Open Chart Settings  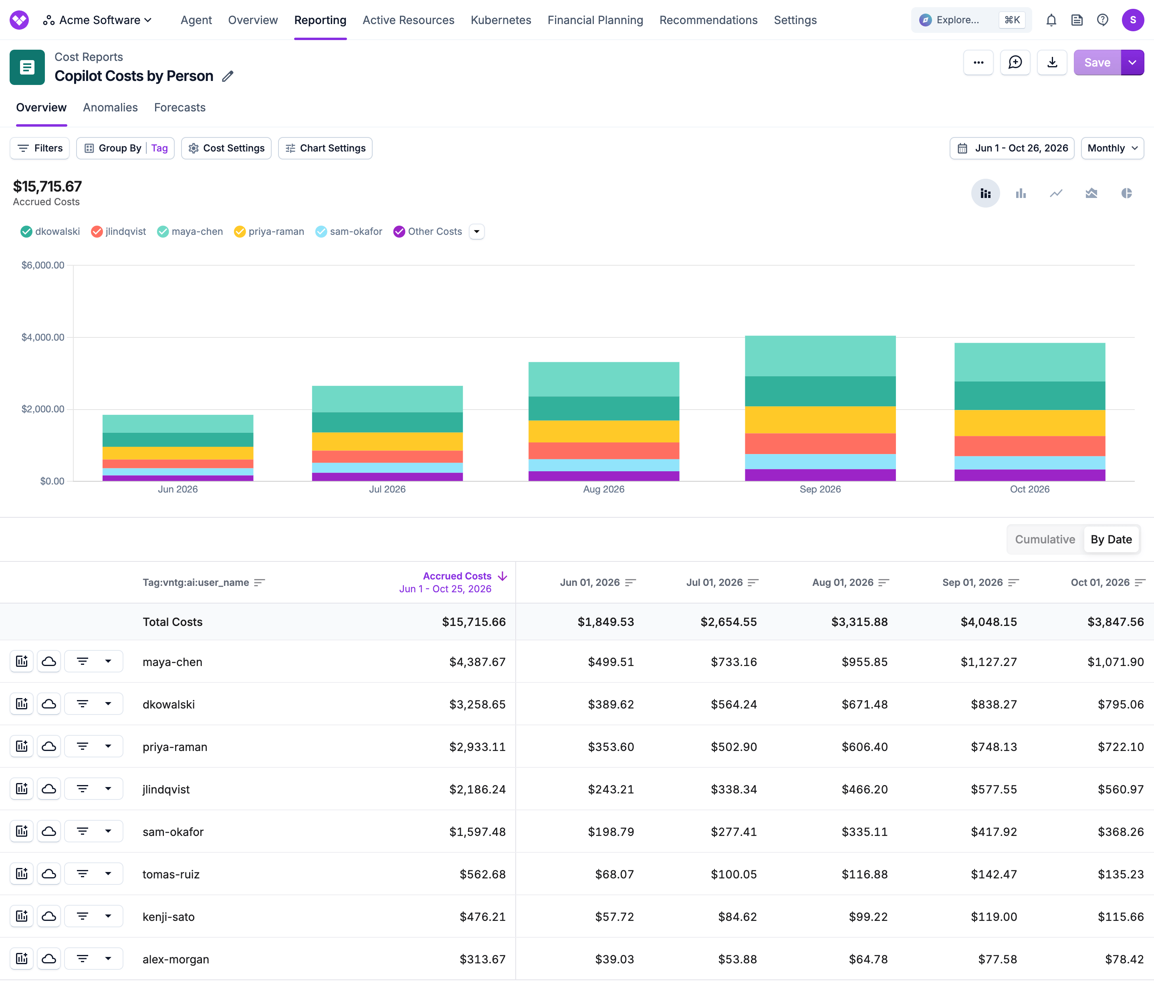coord(325,148)
